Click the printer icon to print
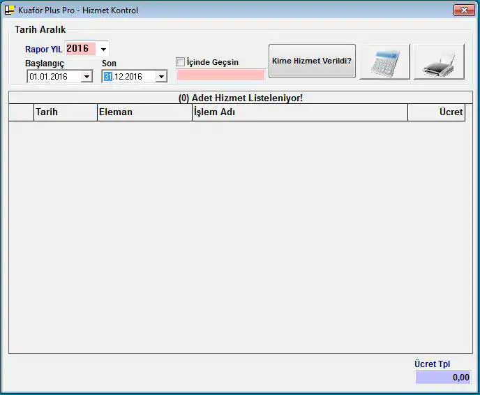The height and width of the screenshot is (395, 480). [x=439, y=62]
